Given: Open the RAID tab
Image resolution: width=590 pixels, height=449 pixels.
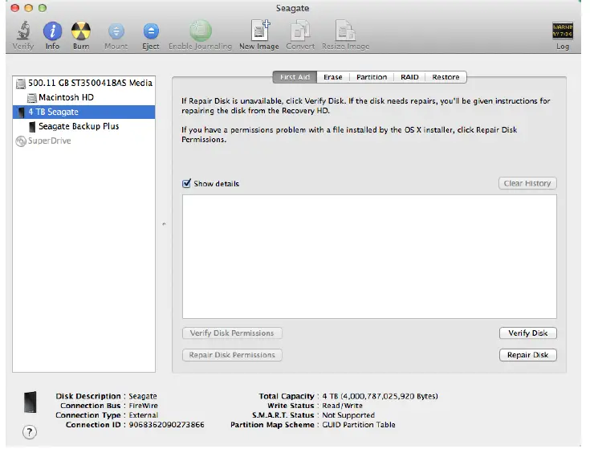Looking at the screenshot, I should (409, 77).
